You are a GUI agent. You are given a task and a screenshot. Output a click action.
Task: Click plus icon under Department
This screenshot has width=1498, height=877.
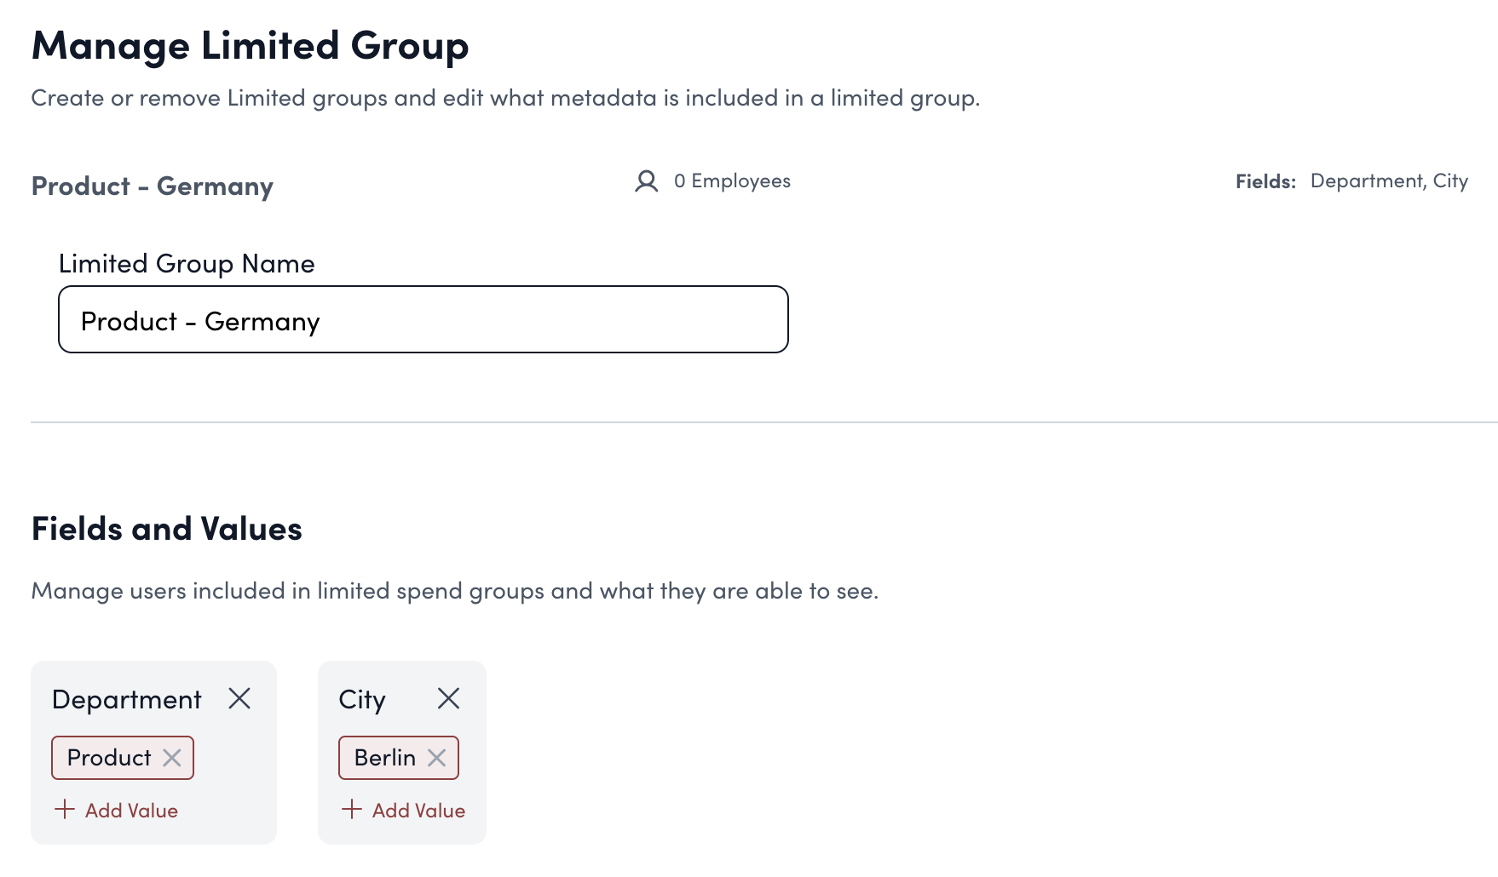(65, 810)
